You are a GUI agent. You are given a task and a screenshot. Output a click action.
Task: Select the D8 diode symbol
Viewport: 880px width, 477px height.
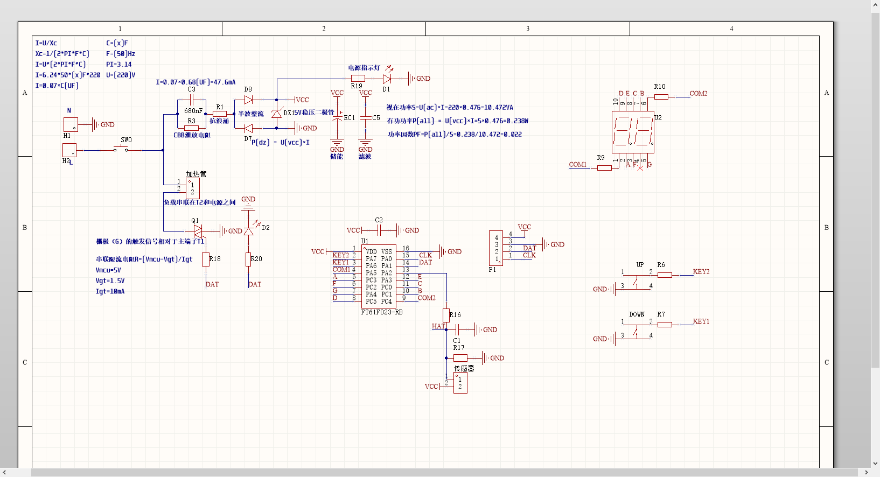coord(248,100)
